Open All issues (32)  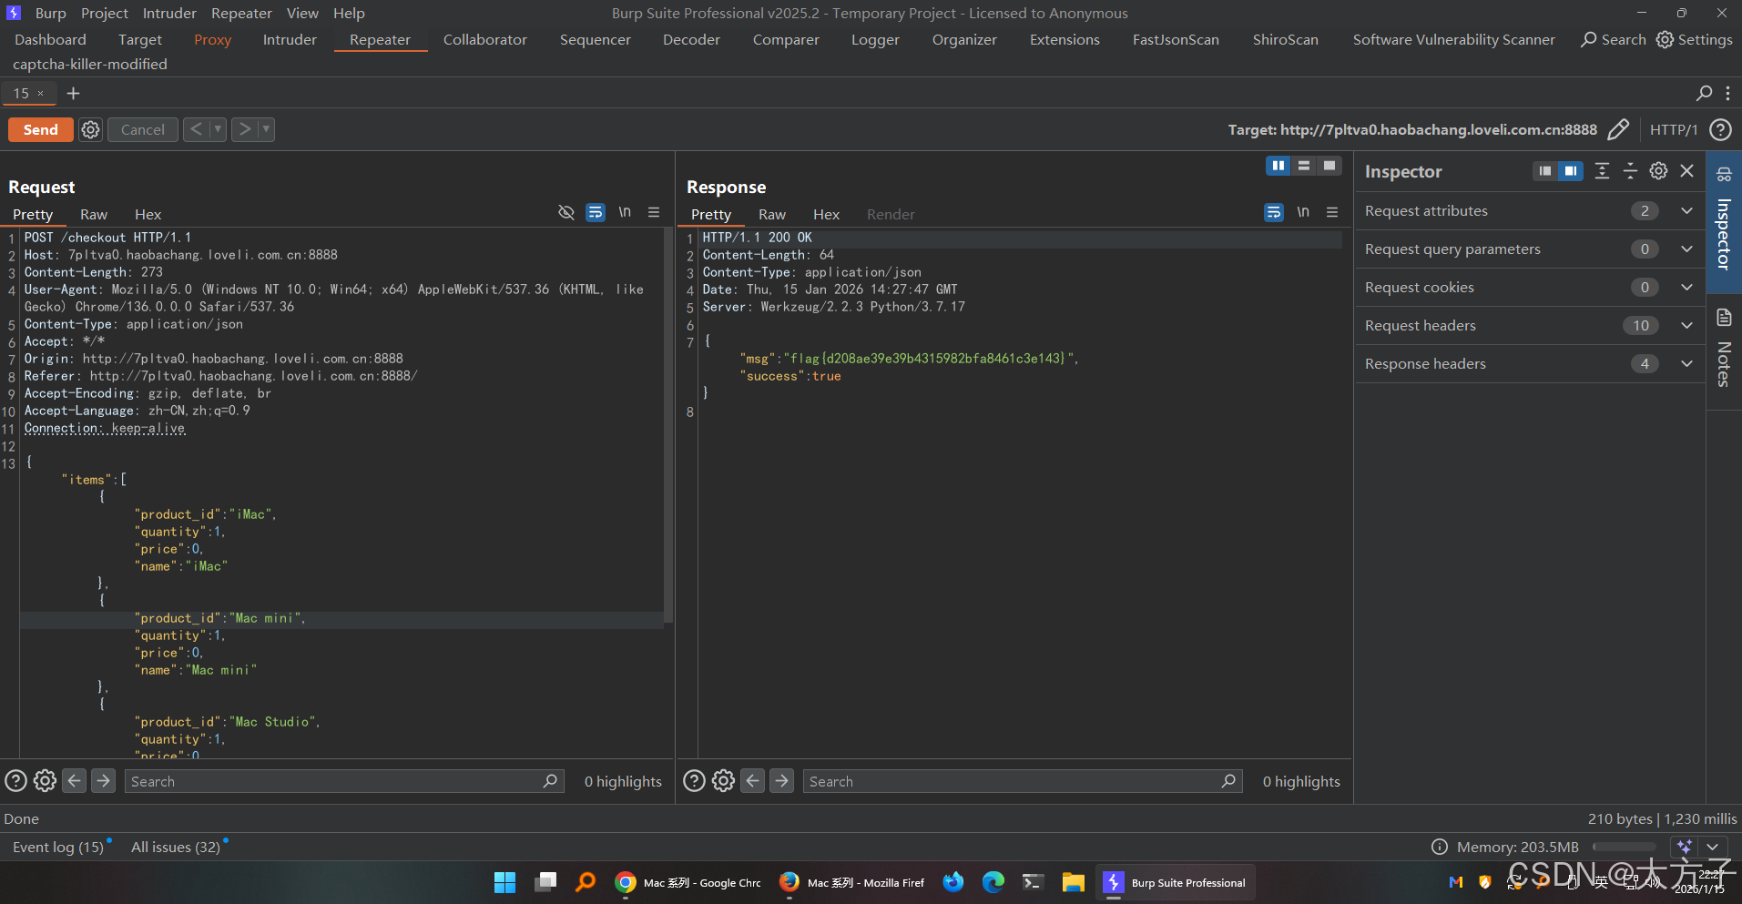coord(176,847)
